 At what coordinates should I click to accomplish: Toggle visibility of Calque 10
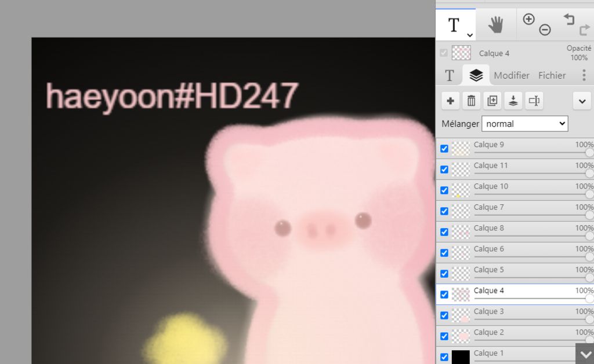pos(444,190)
